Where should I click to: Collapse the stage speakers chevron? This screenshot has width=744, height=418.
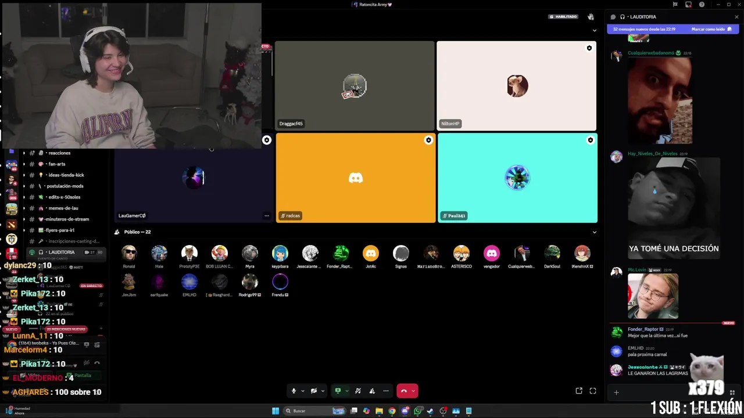pyautogui.click(x=594, y=30)
